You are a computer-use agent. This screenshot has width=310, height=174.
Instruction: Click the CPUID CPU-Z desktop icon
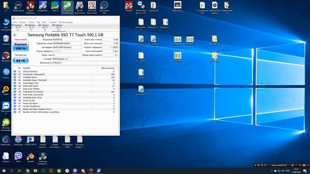(x=31, y=141)
